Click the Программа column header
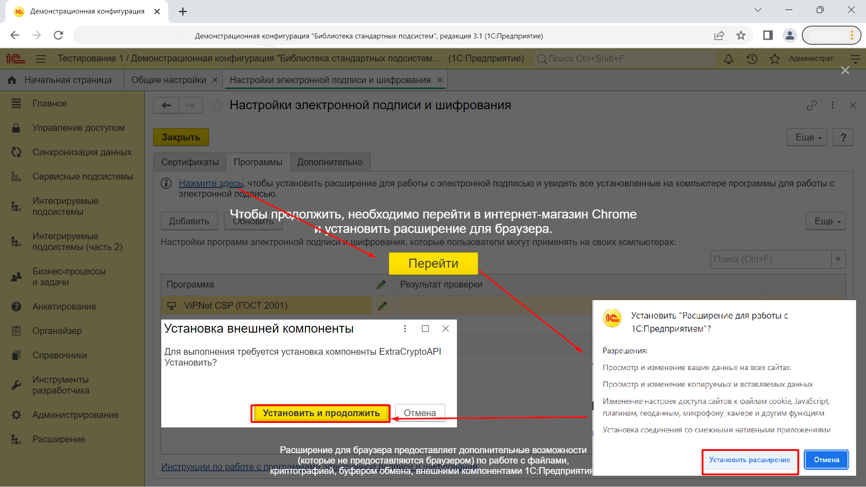The height and width of the screenshot is (487, 866). [266, 284]
